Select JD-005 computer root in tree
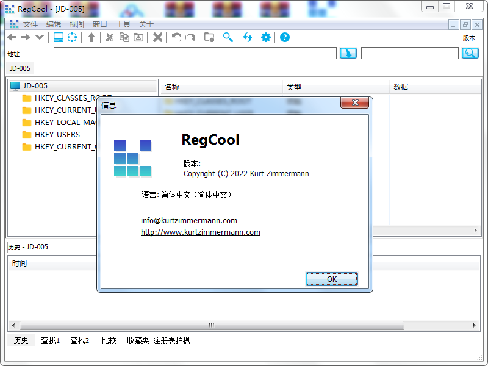Viewport: 488px width, 366px height. click(35, 86)
